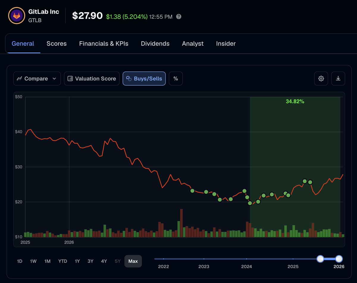
Task: Open chart settings gear icon
Action: click(321, 78)
